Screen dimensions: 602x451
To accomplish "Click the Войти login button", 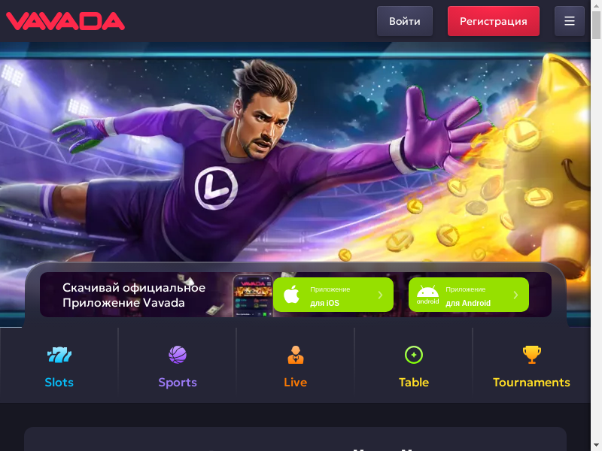I will (x=405, y=21).
